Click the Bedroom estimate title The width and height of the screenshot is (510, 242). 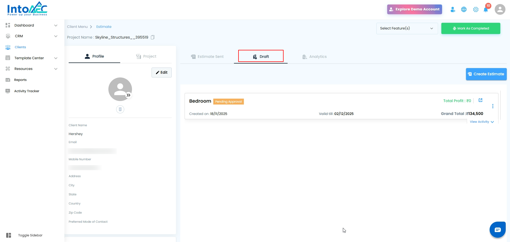[200, 101]
